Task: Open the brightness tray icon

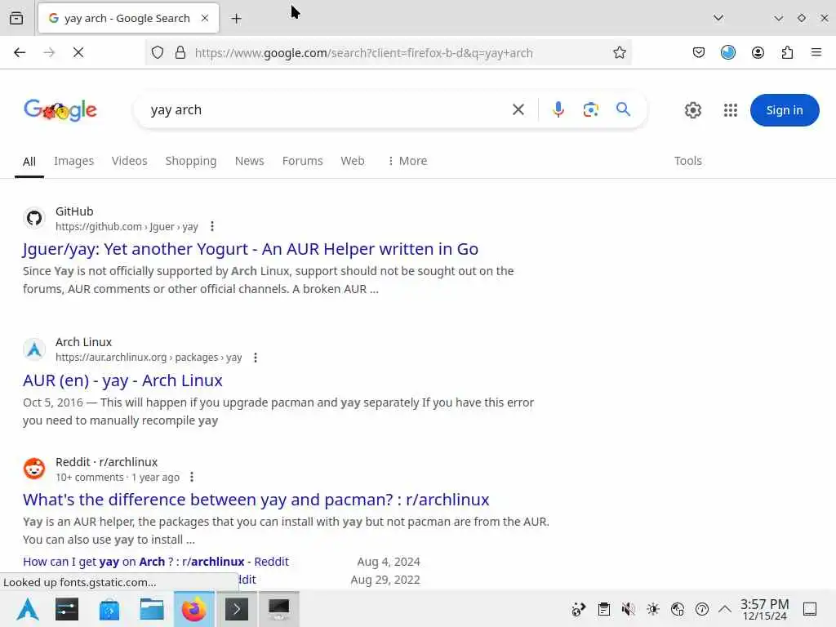Action: (652, 609)
